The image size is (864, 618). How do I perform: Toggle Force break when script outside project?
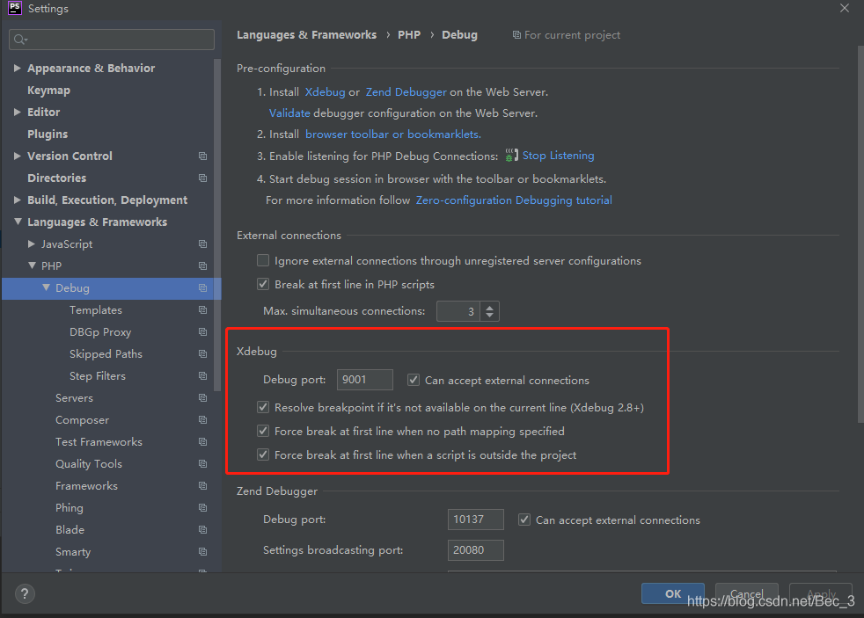pos(263,454)
